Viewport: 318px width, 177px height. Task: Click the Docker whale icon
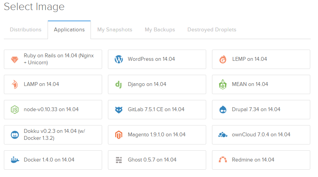click(15, 160)
